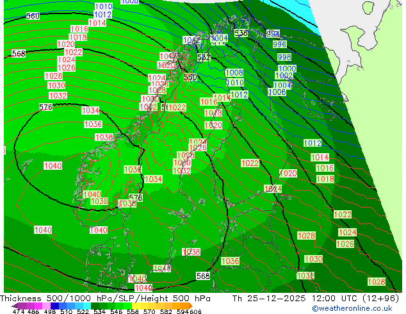This screenshot has height=314, width=406.
Task: Open the weatheronline.co.uk copyright link
Action: pos(352,308)
